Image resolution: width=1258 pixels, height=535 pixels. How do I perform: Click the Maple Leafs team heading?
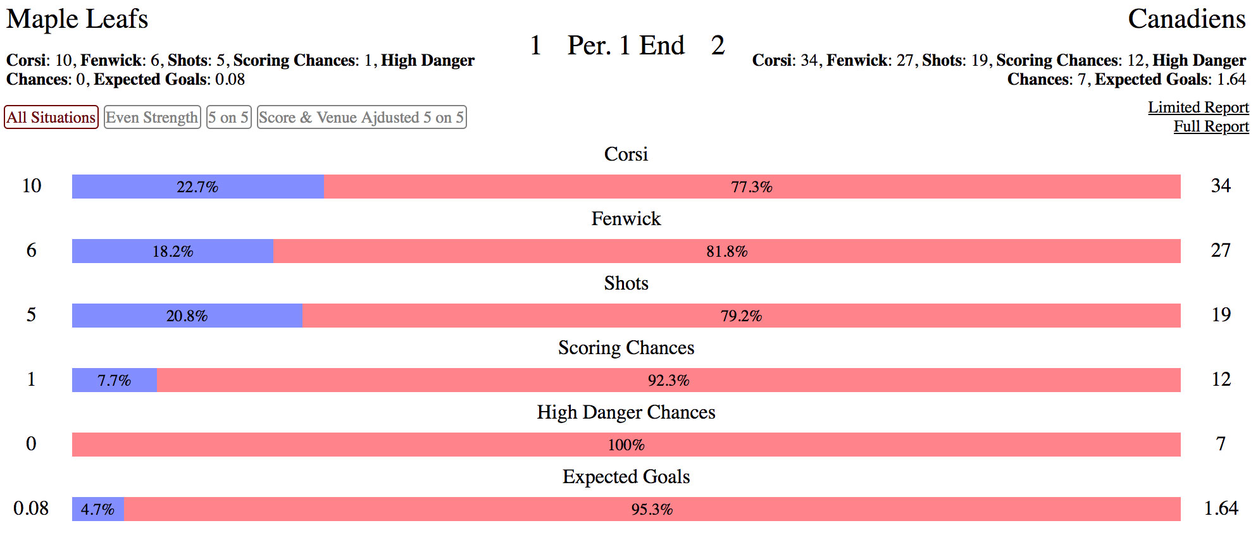click(x=77, y=19)
